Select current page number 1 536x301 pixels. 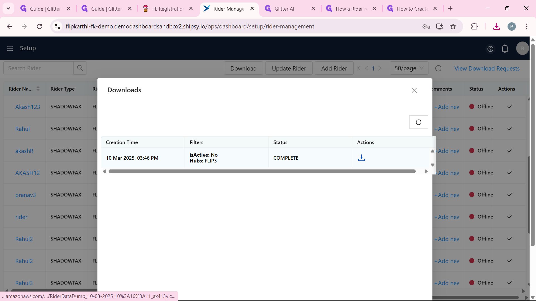tap(373, 68)
